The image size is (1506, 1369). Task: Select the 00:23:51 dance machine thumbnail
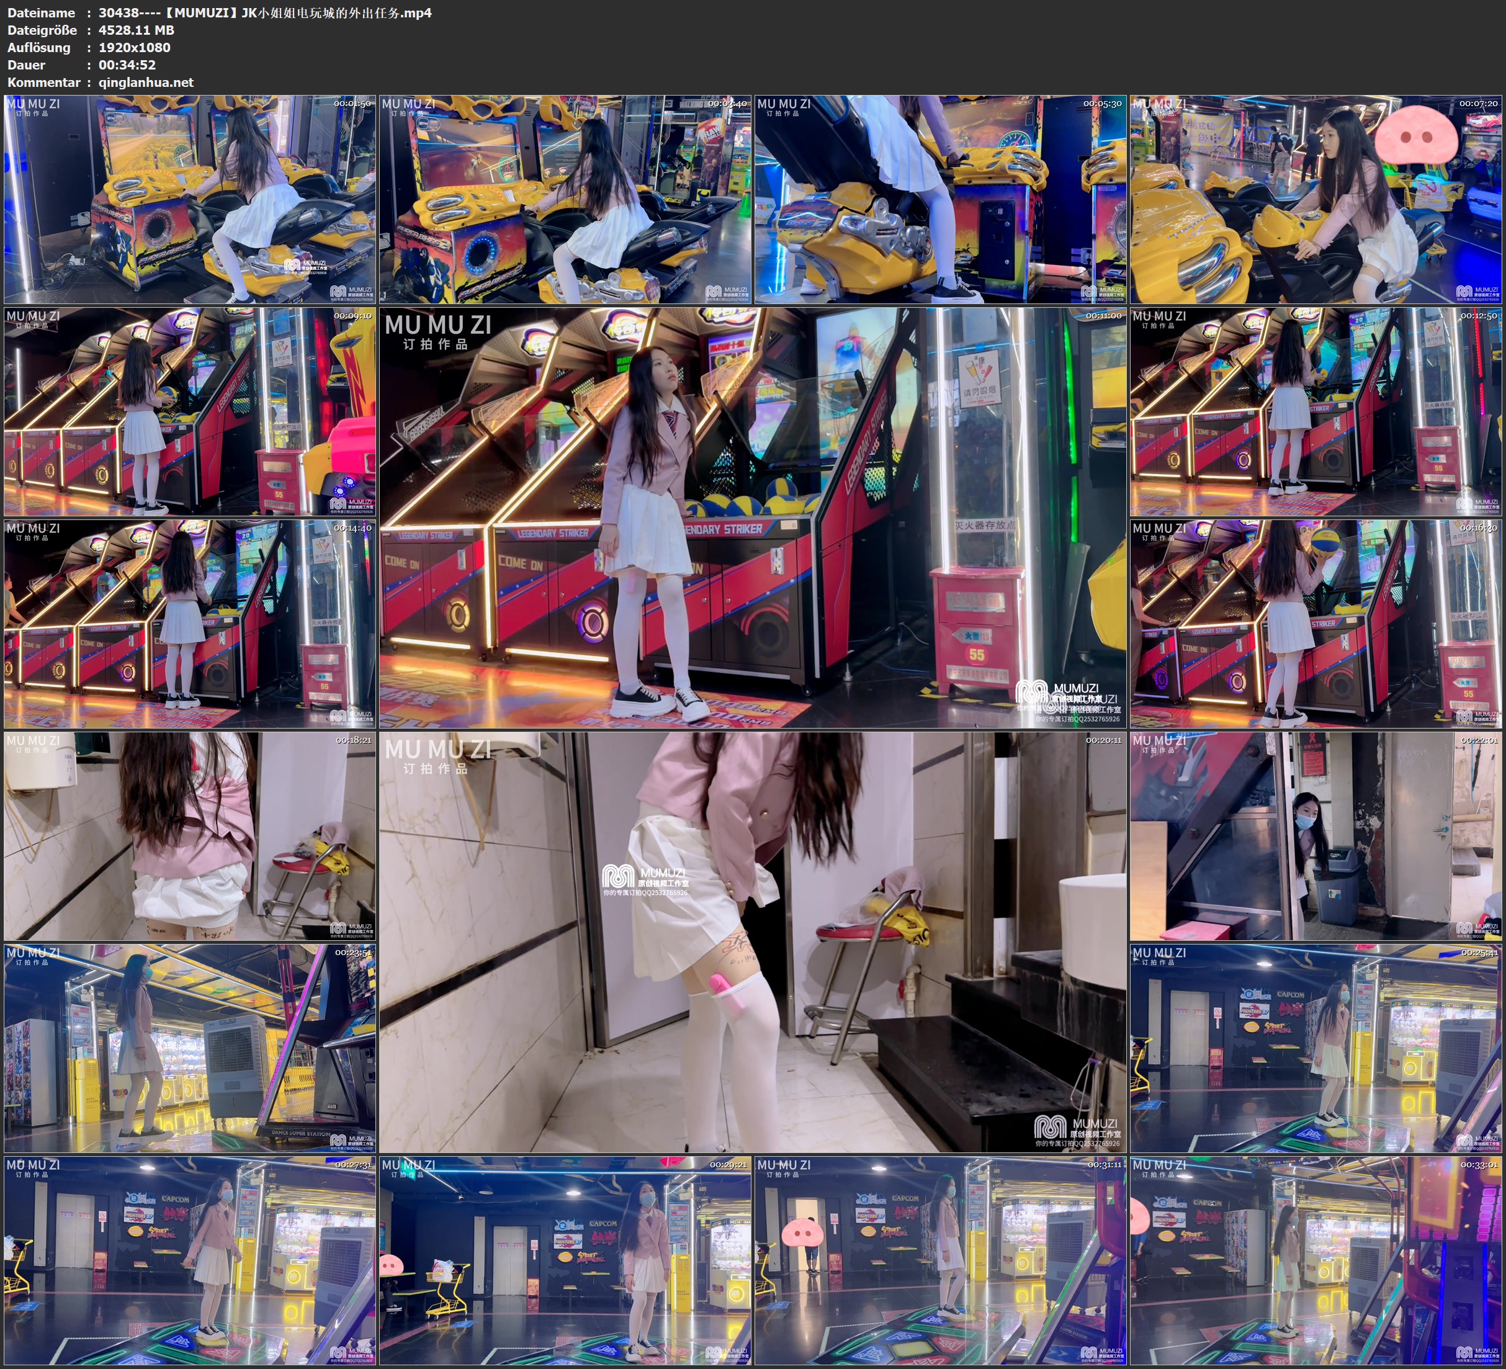[190, 1048]
